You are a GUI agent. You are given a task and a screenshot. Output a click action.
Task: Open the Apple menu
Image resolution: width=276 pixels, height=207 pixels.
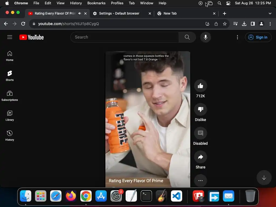pos(7,3)
